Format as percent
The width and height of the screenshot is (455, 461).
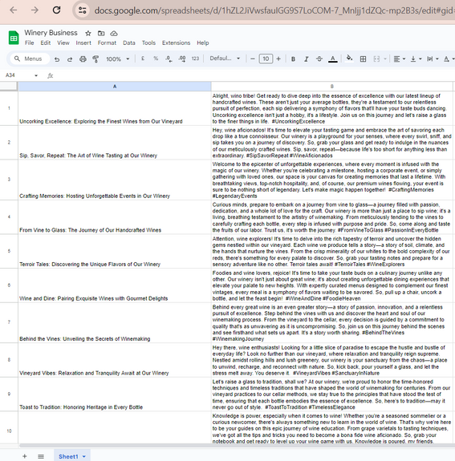tap(156, 59)
